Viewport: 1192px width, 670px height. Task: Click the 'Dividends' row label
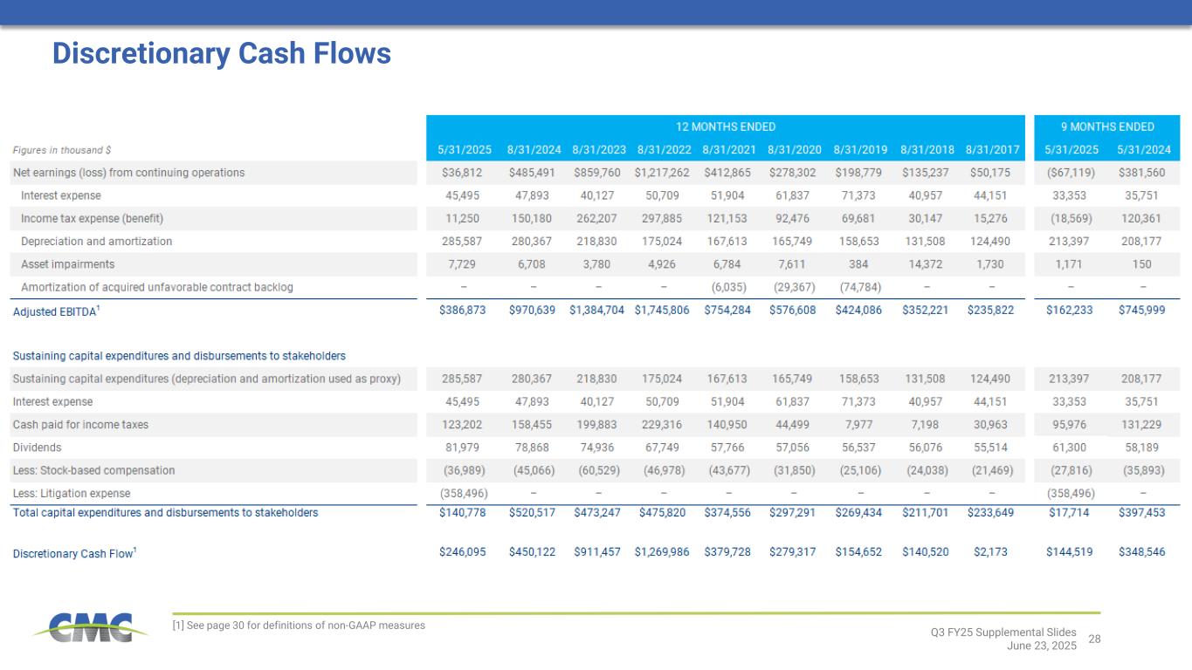[x=37, y=448]
